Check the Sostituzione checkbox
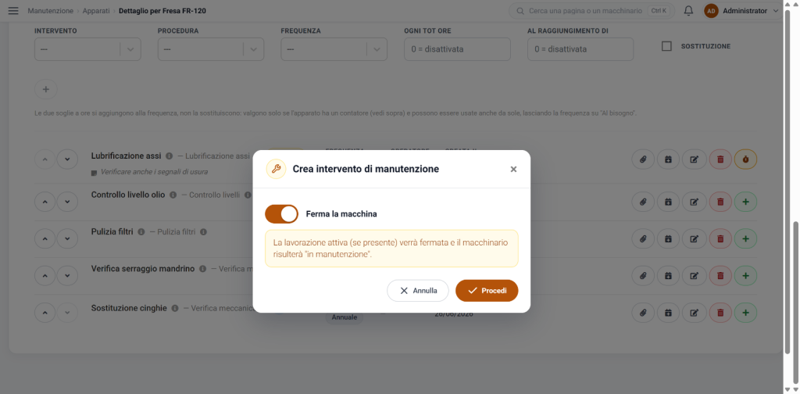 [666, 46]
